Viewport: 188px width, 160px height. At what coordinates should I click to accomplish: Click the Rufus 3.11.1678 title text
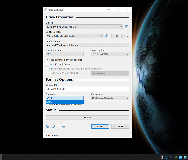pyautogui.click(x=56, y=10)
